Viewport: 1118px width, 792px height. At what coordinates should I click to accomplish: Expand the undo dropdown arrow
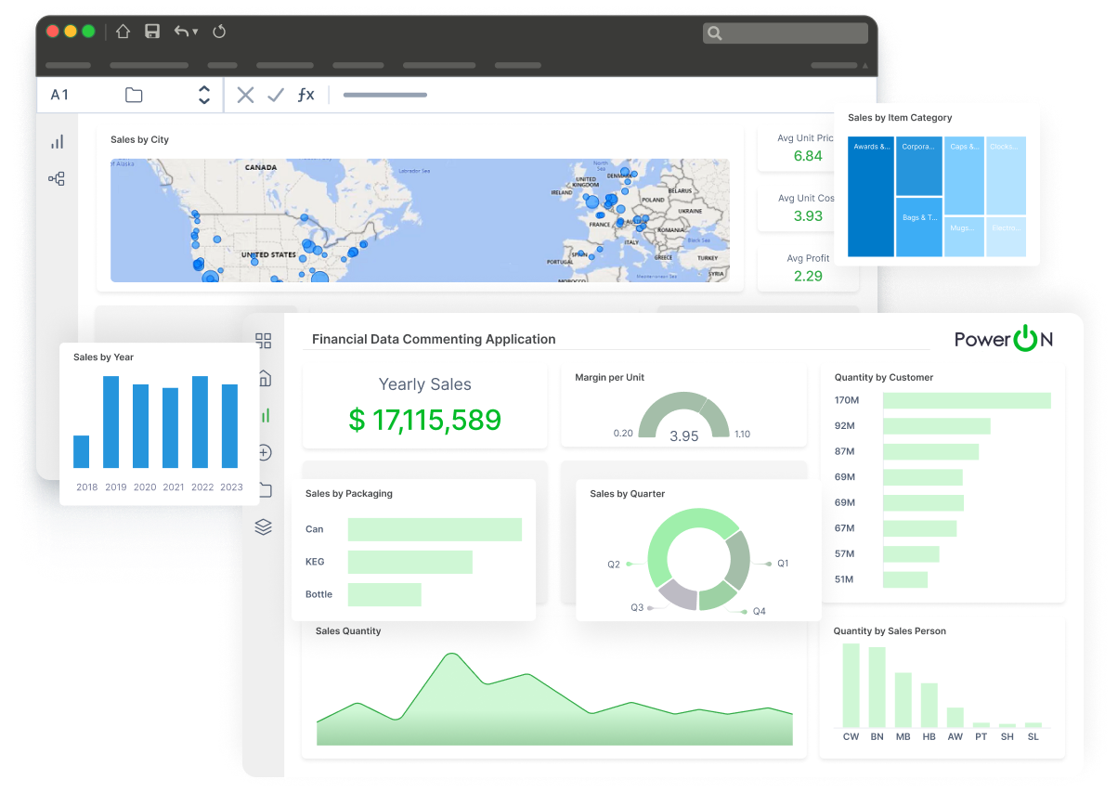[195, 31]
